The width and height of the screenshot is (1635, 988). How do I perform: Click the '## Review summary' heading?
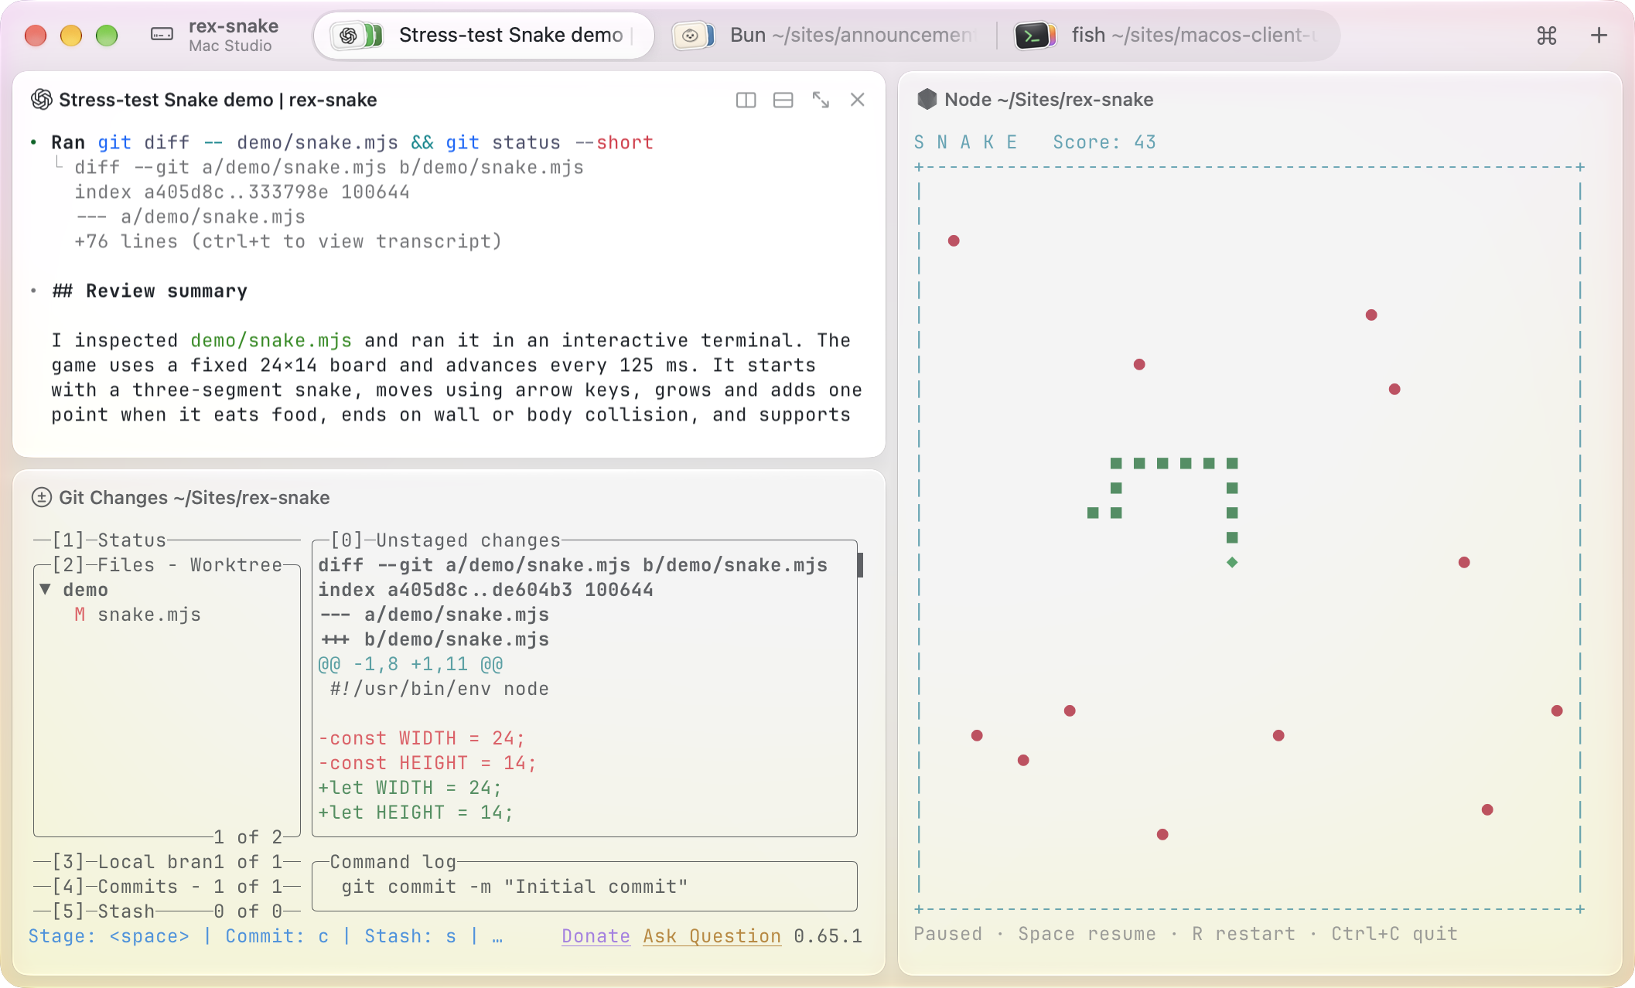(149, 291)
